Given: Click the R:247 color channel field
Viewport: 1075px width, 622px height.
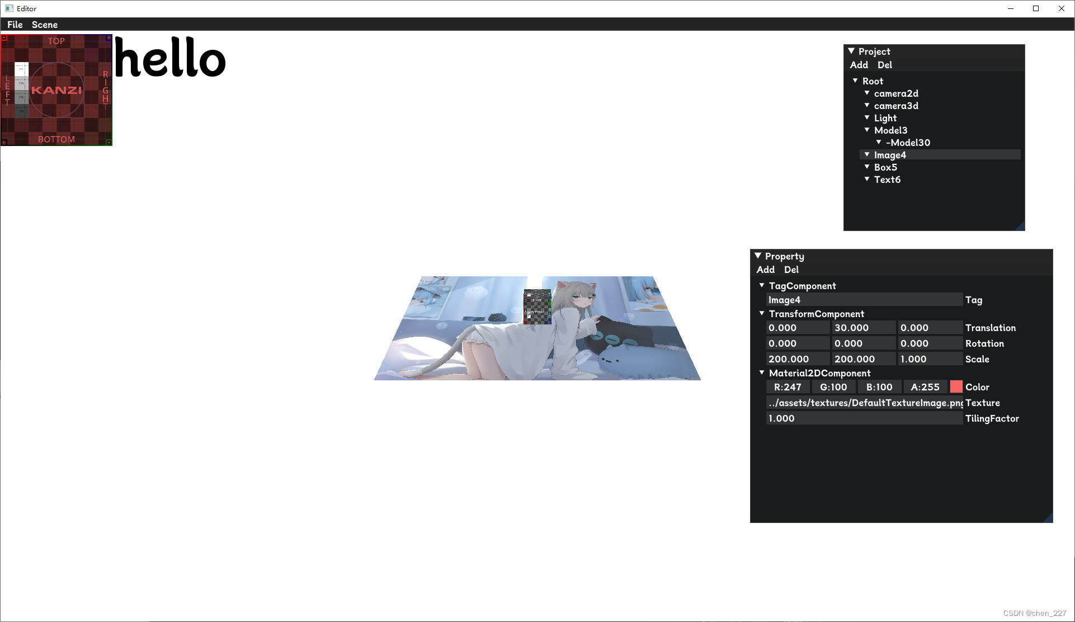Looking at the screenshot, I should click(788, 387).
